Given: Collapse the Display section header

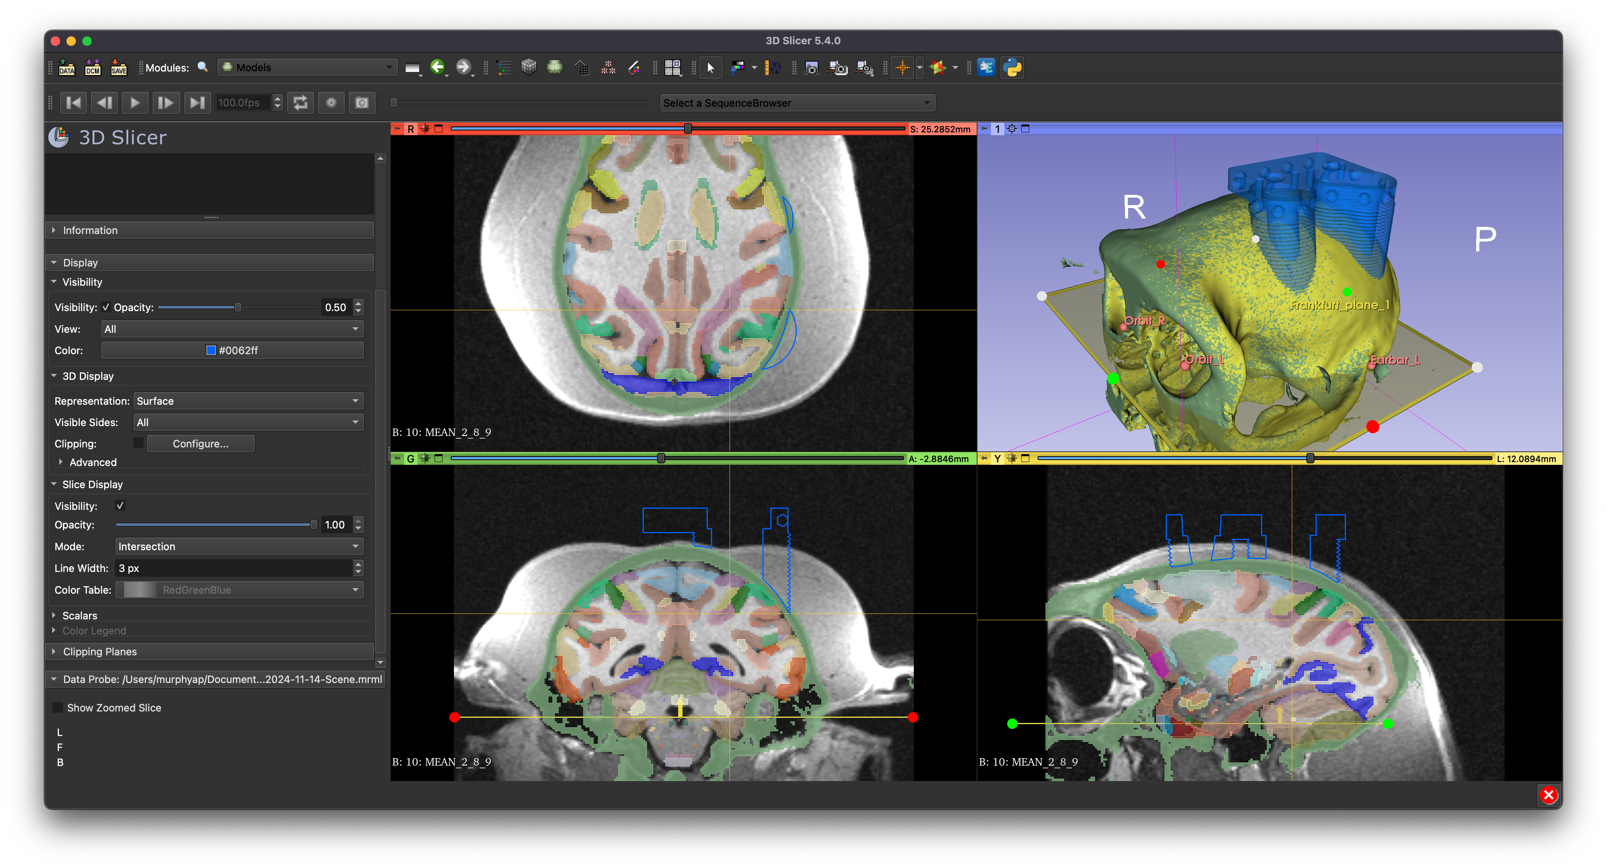Looking at the screenshot, I should 210,262.
